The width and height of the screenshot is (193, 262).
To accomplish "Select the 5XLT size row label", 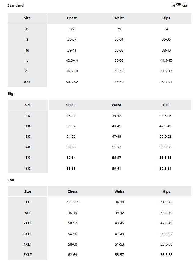I will (27, 255).
